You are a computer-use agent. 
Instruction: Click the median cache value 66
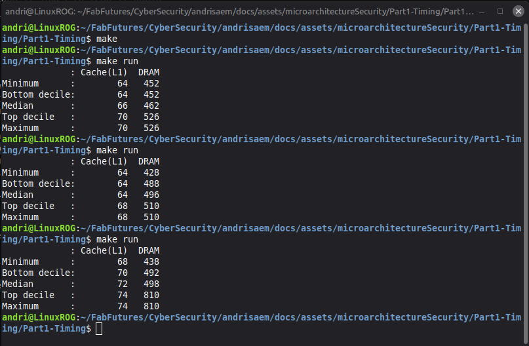tap(123, 106)
